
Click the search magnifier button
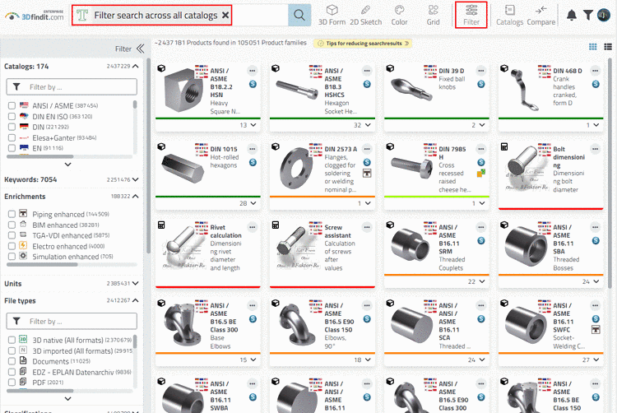(x=299, y=16)
